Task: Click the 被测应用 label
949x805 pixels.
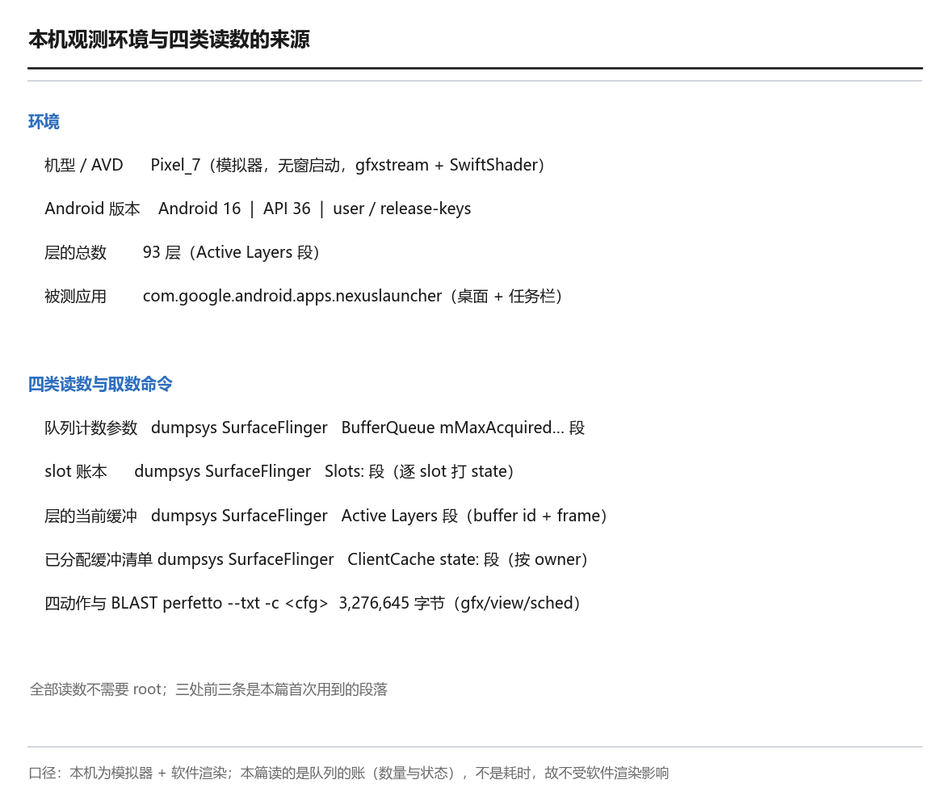Action: (x=76, y=296)
